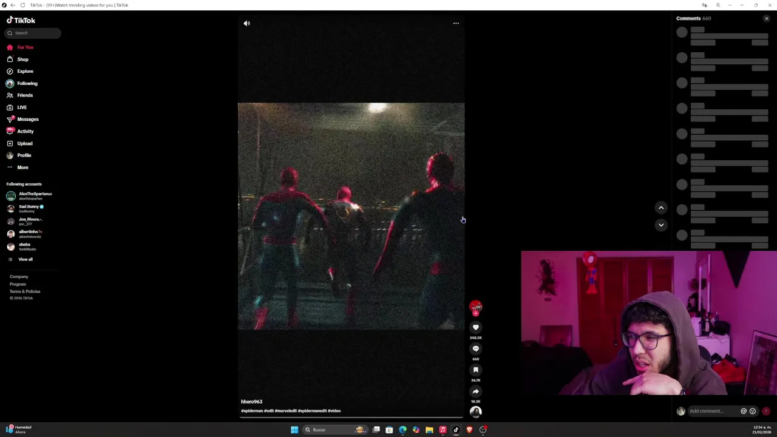Go to next video with down arrow
This screenshot has height=437, width=777.
click(x=661, y=225)
